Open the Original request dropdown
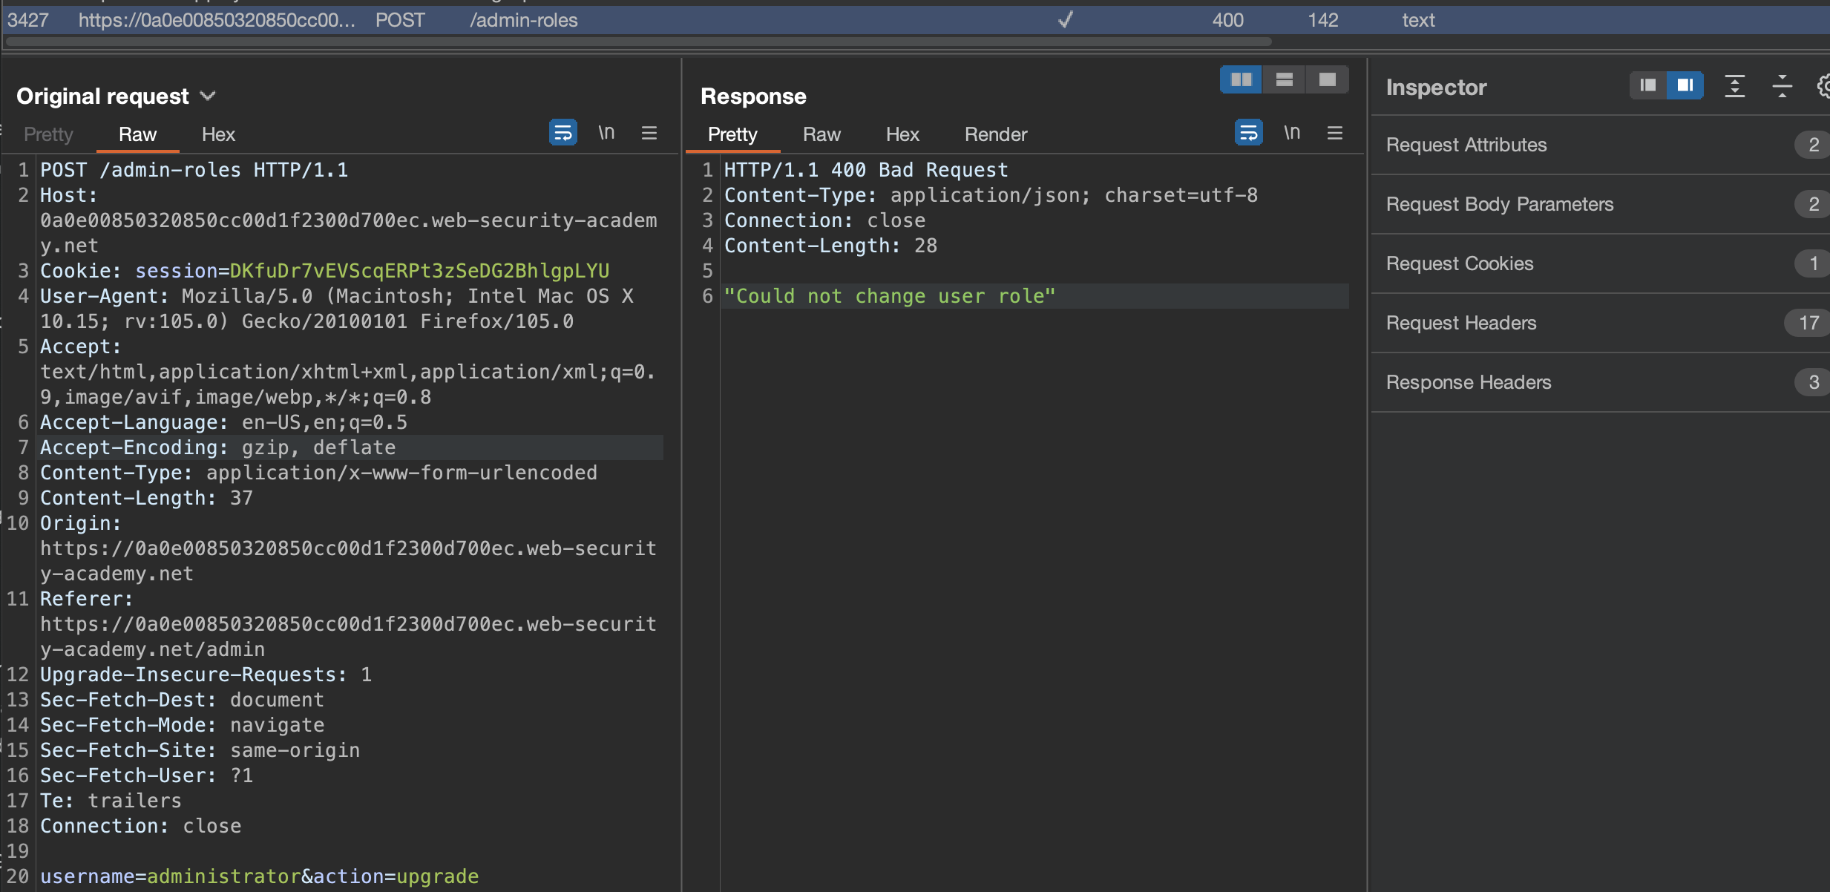The image size is (1830, 892). (208, 96)
